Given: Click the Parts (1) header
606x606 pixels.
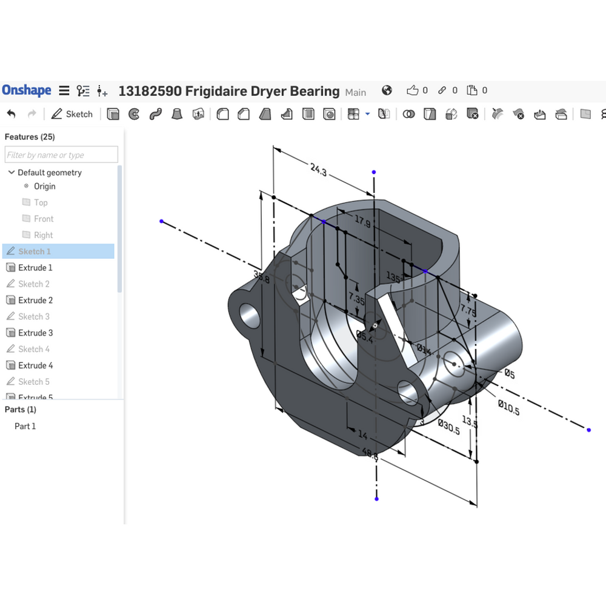Looking at the screenshot, I should [x=21, y=409].
